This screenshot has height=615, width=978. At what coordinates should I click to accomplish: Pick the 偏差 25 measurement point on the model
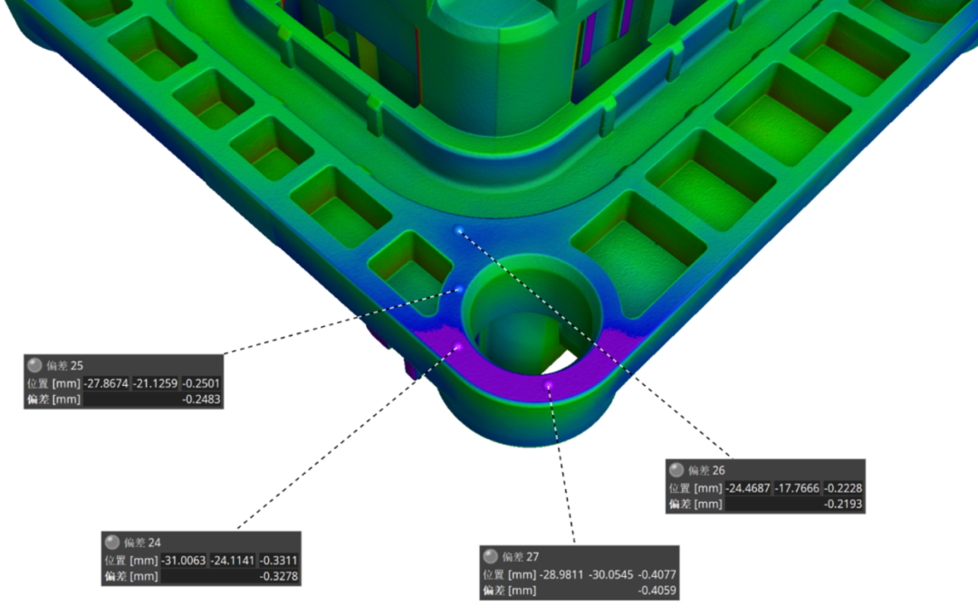pos(460,290)
